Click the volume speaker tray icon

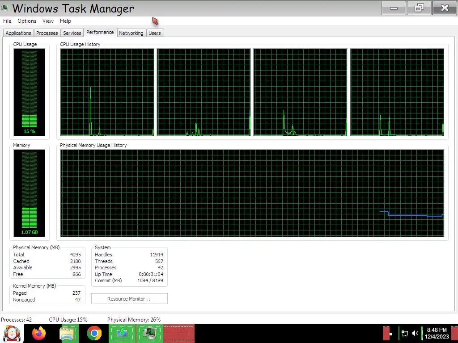click(415, 333)
